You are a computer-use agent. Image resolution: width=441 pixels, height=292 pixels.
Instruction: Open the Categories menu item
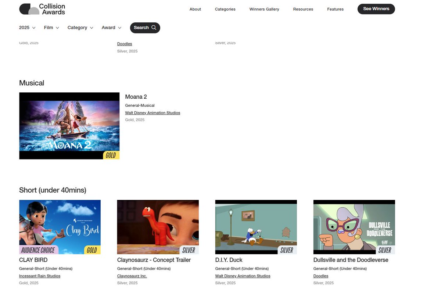[x=225, y=9]
